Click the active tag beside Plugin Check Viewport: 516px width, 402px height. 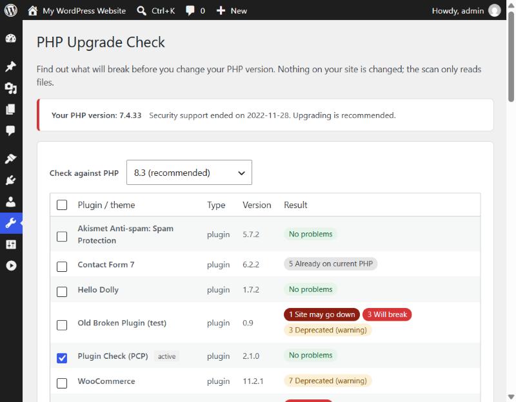coord(166,356)
